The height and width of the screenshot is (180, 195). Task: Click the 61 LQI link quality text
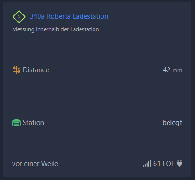(x=163, y=164)
